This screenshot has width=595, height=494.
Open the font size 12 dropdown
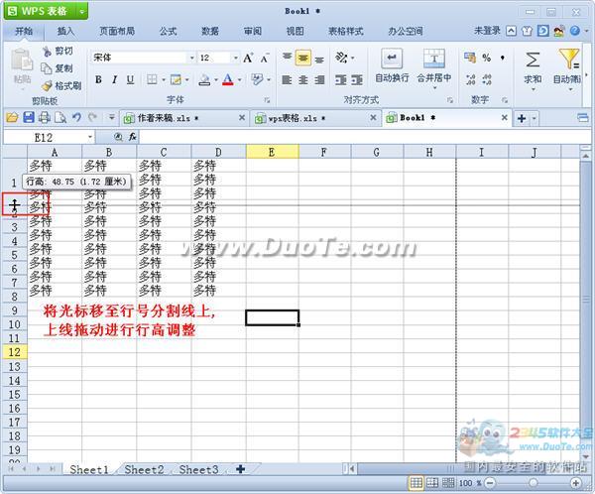tap(235, 59)
